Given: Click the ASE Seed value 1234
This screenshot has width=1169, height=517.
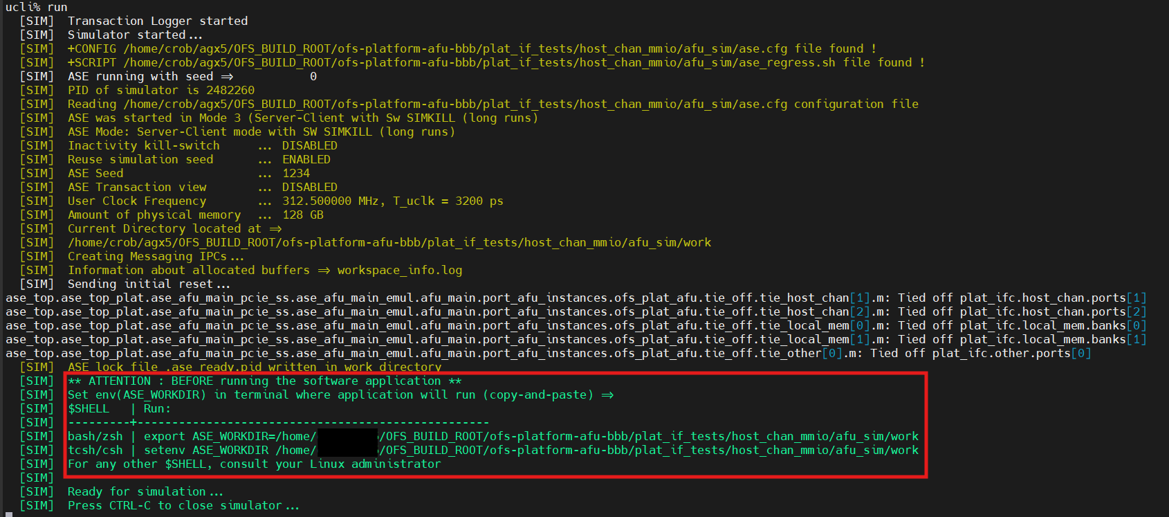Looking at the screenshot, I should point(295,173).
